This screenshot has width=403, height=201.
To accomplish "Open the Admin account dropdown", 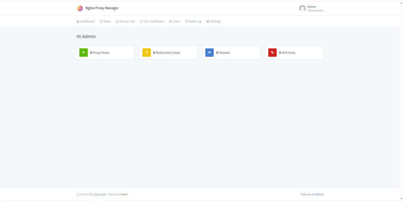I will coord(311,9).
